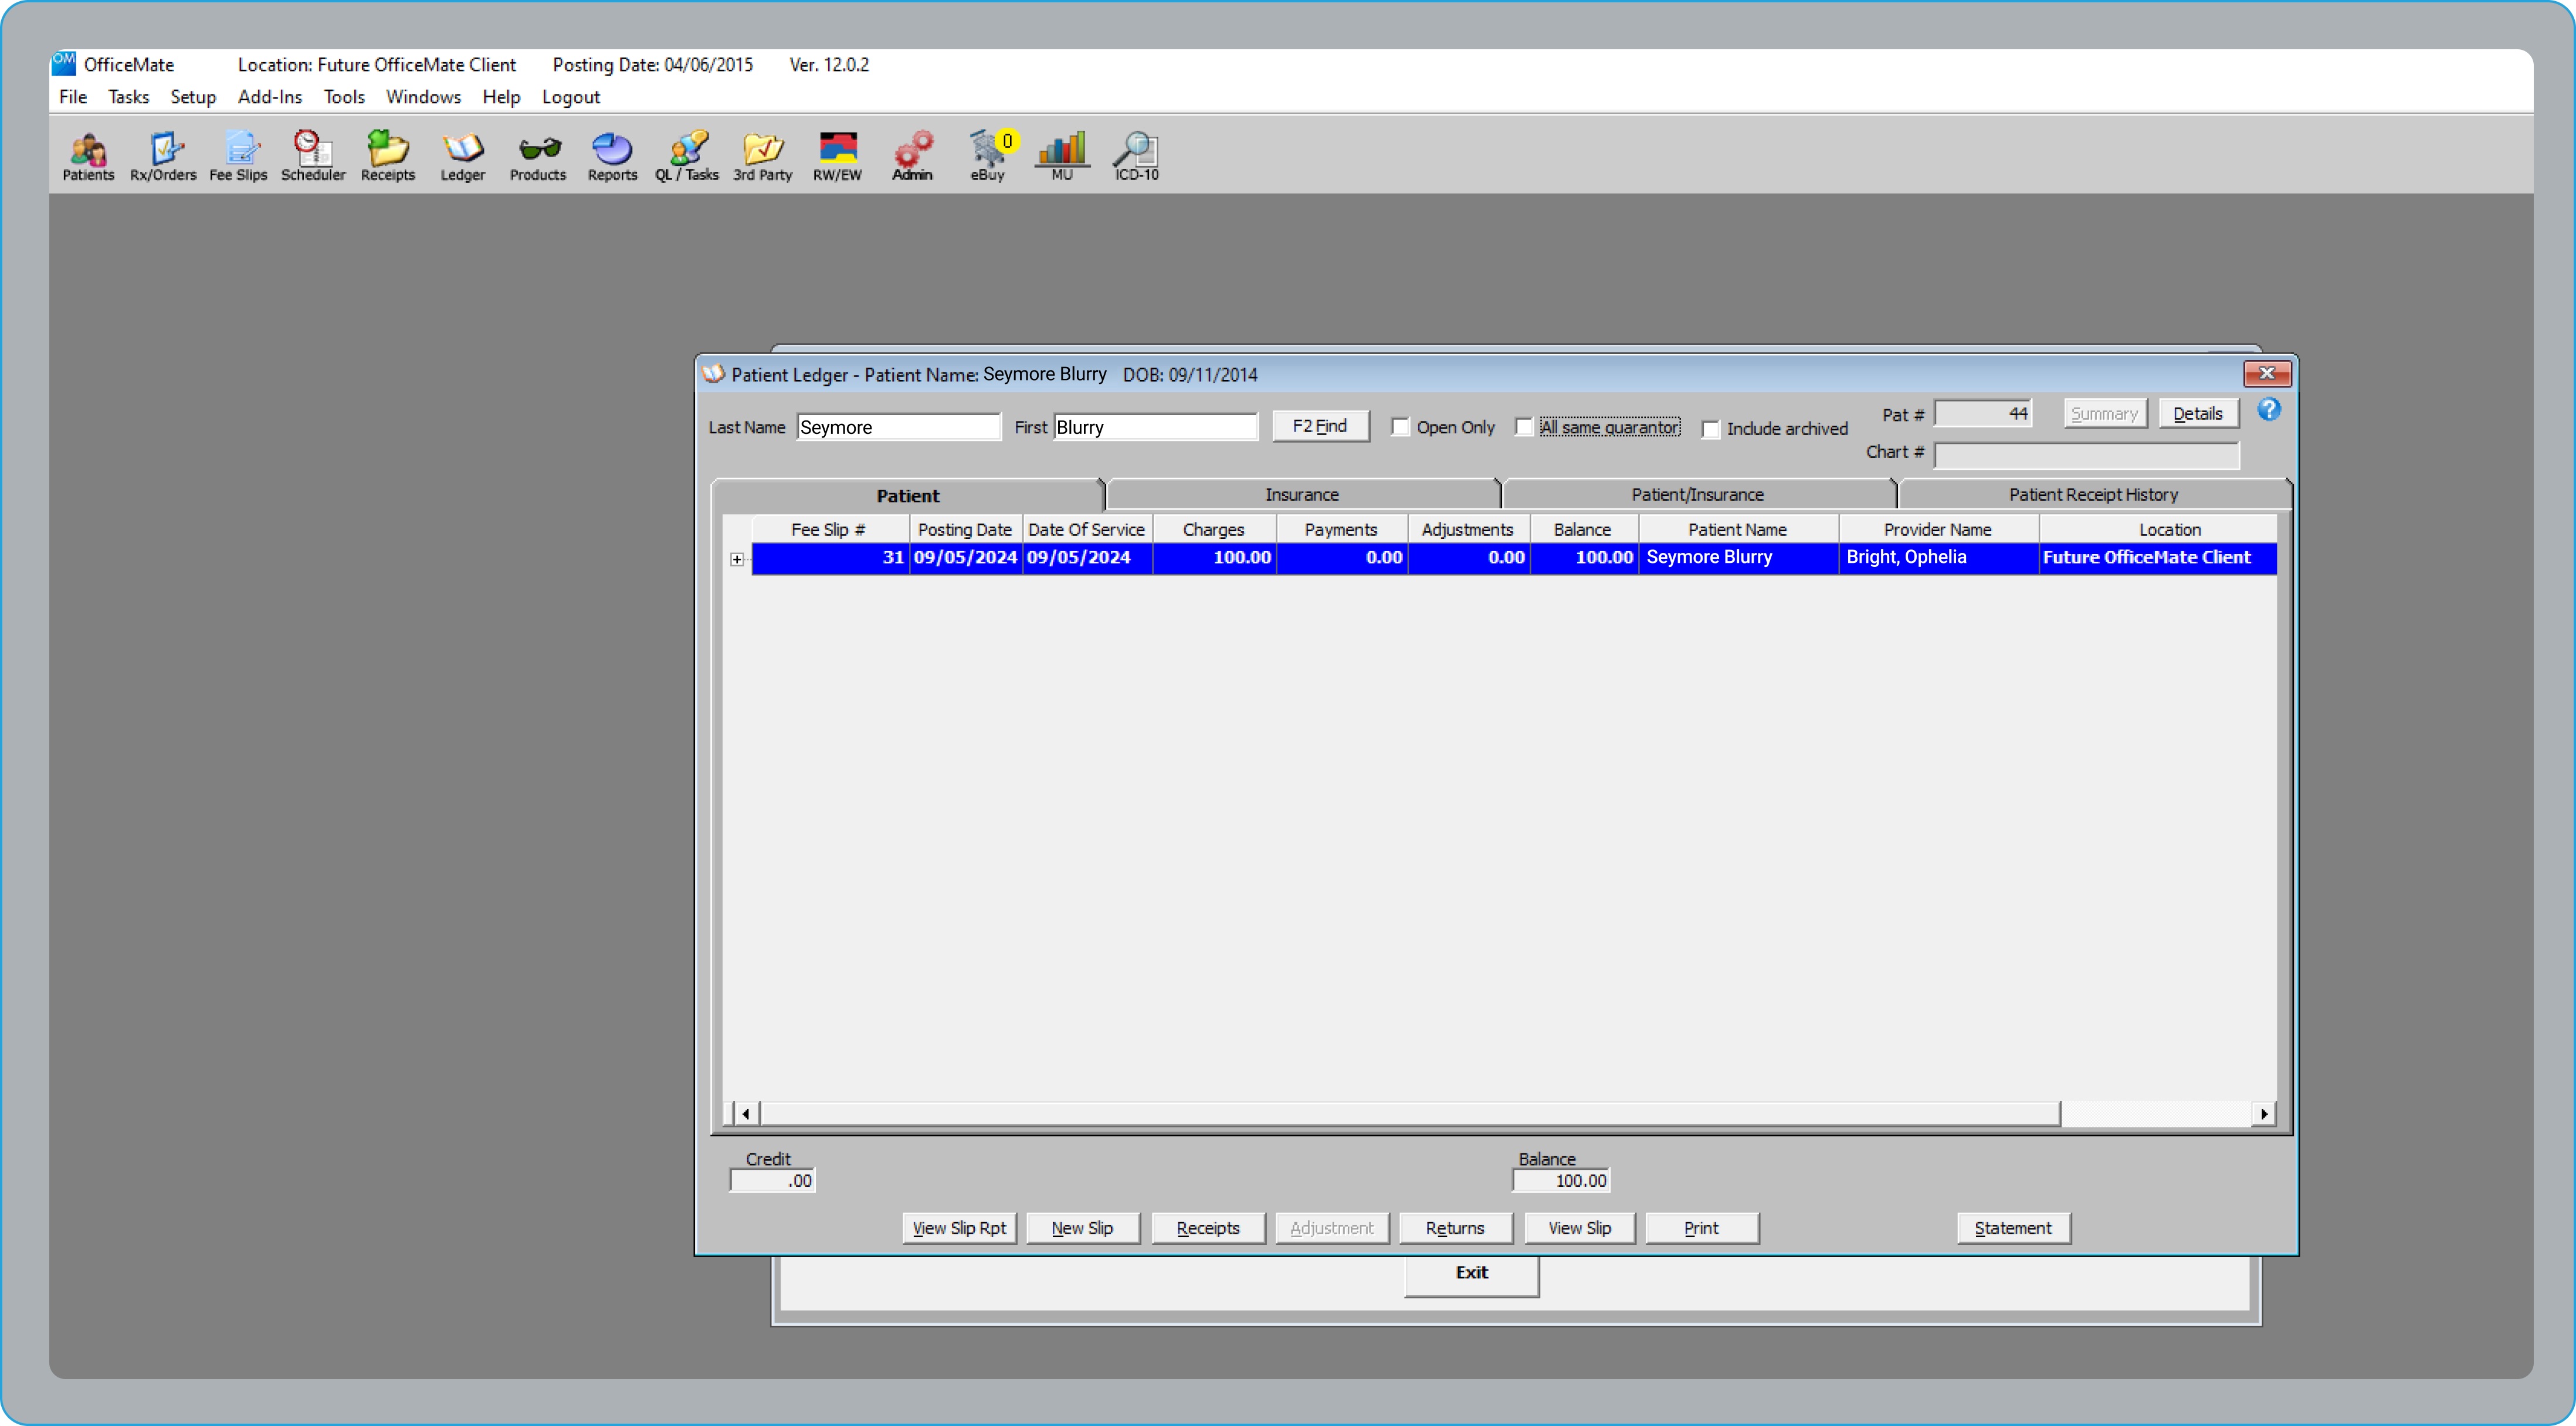Screen dimensions: 2576x1426
Task: Open the Rx/Orders toolbar icon
Action: click(163, 156)
